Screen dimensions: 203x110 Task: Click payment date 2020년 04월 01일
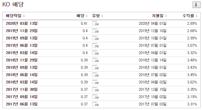152,23
